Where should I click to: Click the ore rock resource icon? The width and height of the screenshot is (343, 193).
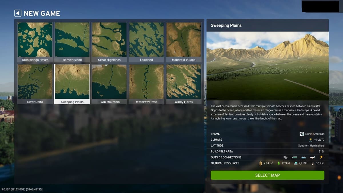click(296, 163)
